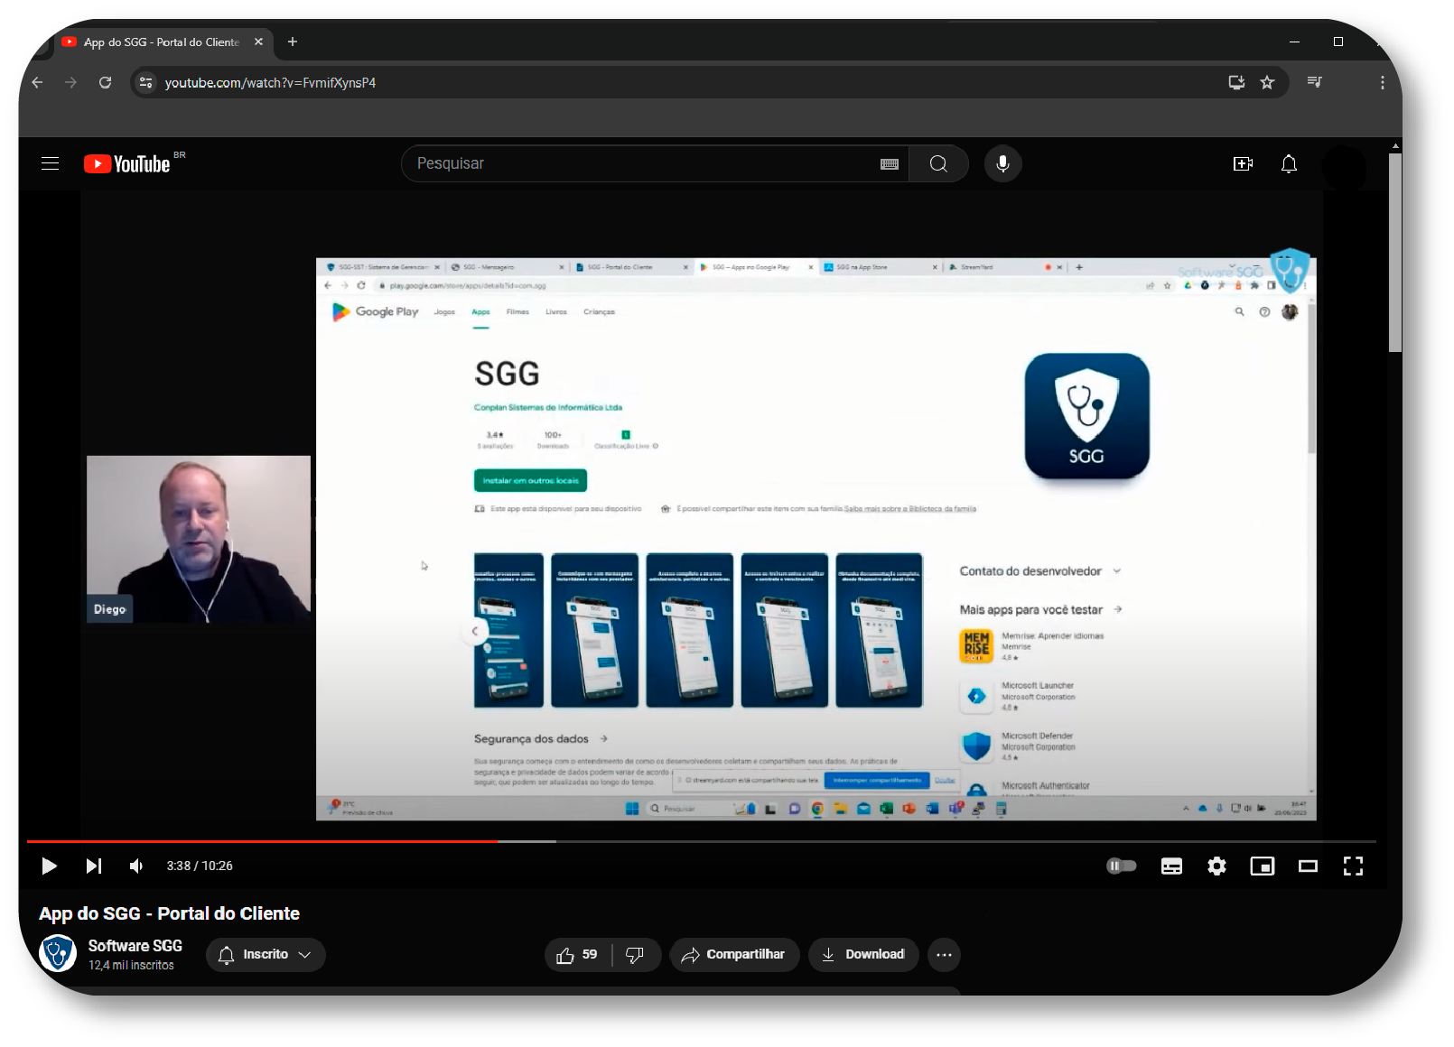Open more actions ellipsis menu

[944, 955]
